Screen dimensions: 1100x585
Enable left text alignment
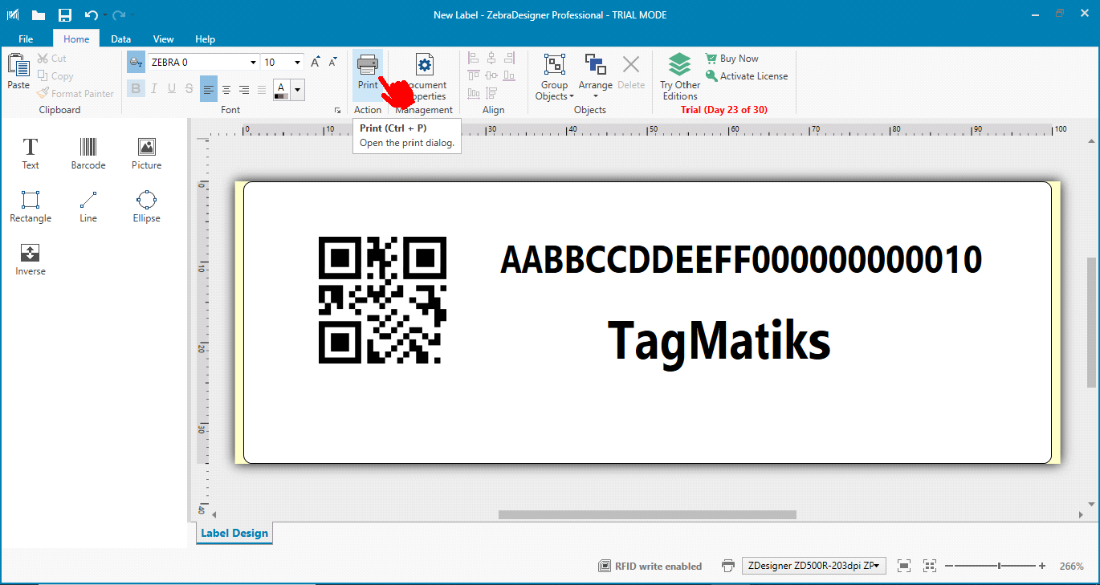(x=209, y=89)
